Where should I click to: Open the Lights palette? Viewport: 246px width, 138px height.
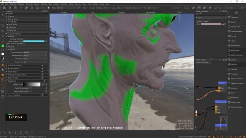point(231,41)
